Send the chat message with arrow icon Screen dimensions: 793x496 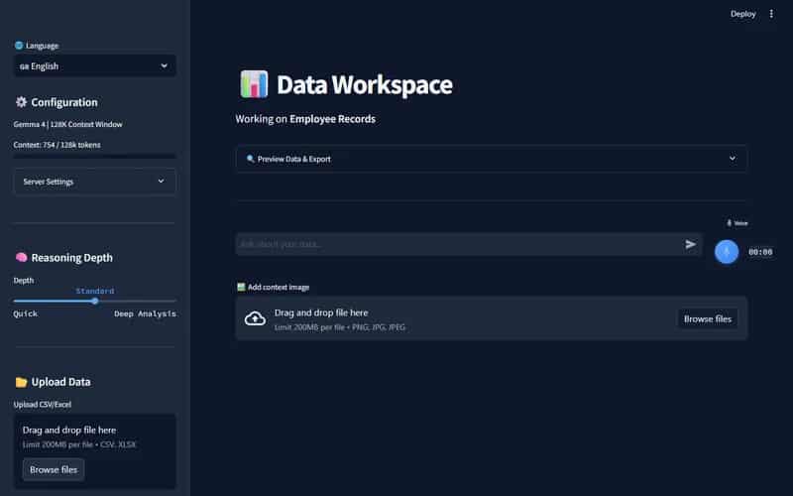tap(690, 244)
